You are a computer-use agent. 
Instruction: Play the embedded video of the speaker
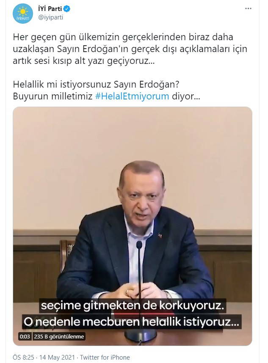click(132, 226)
